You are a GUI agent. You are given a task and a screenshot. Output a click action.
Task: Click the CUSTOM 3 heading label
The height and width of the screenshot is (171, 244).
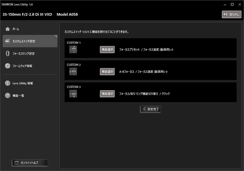(x=74, y=87)
